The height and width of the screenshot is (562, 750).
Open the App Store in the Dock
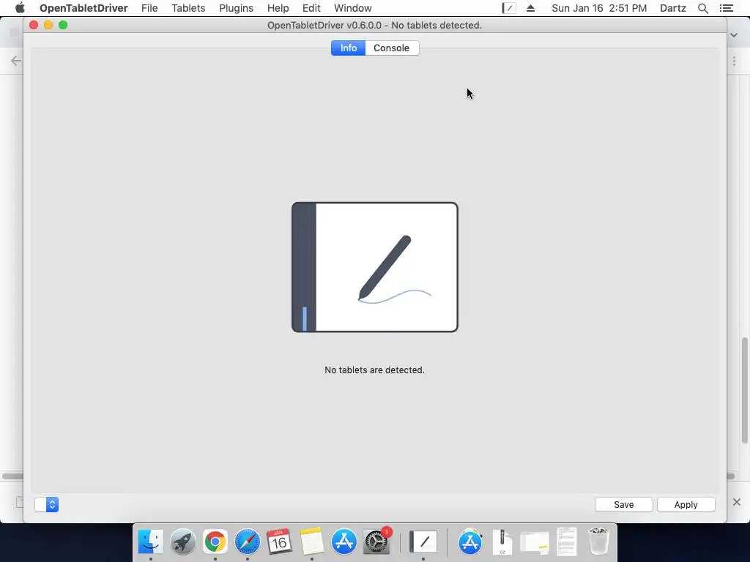pyautogui.click(x=344, y=542)
